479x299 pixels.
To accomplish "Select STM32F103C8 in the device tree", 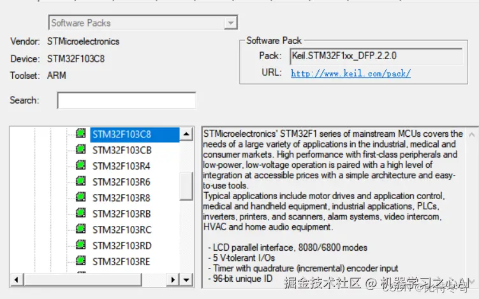I will [135, 134].
